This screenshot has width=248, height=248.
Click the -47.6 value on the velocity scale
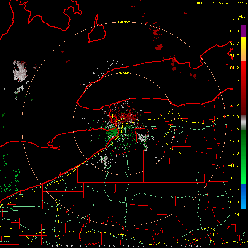click(x=233, y=153)
